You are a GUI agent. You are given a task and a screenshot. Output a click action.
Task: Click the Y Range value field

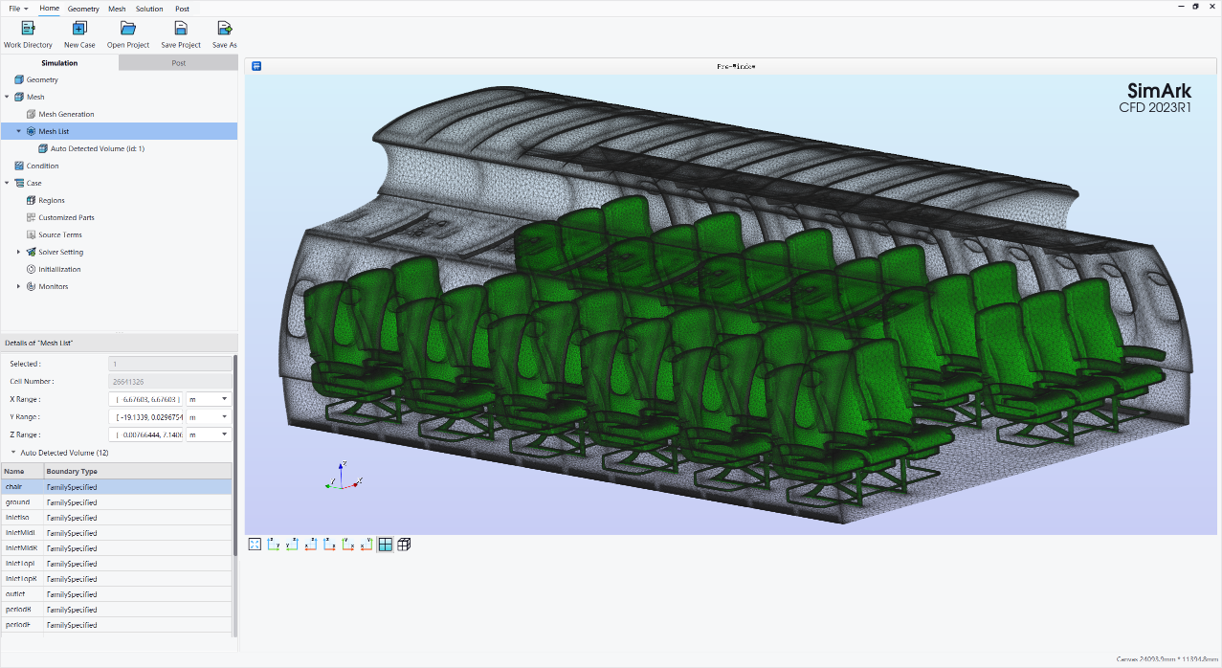145,416
